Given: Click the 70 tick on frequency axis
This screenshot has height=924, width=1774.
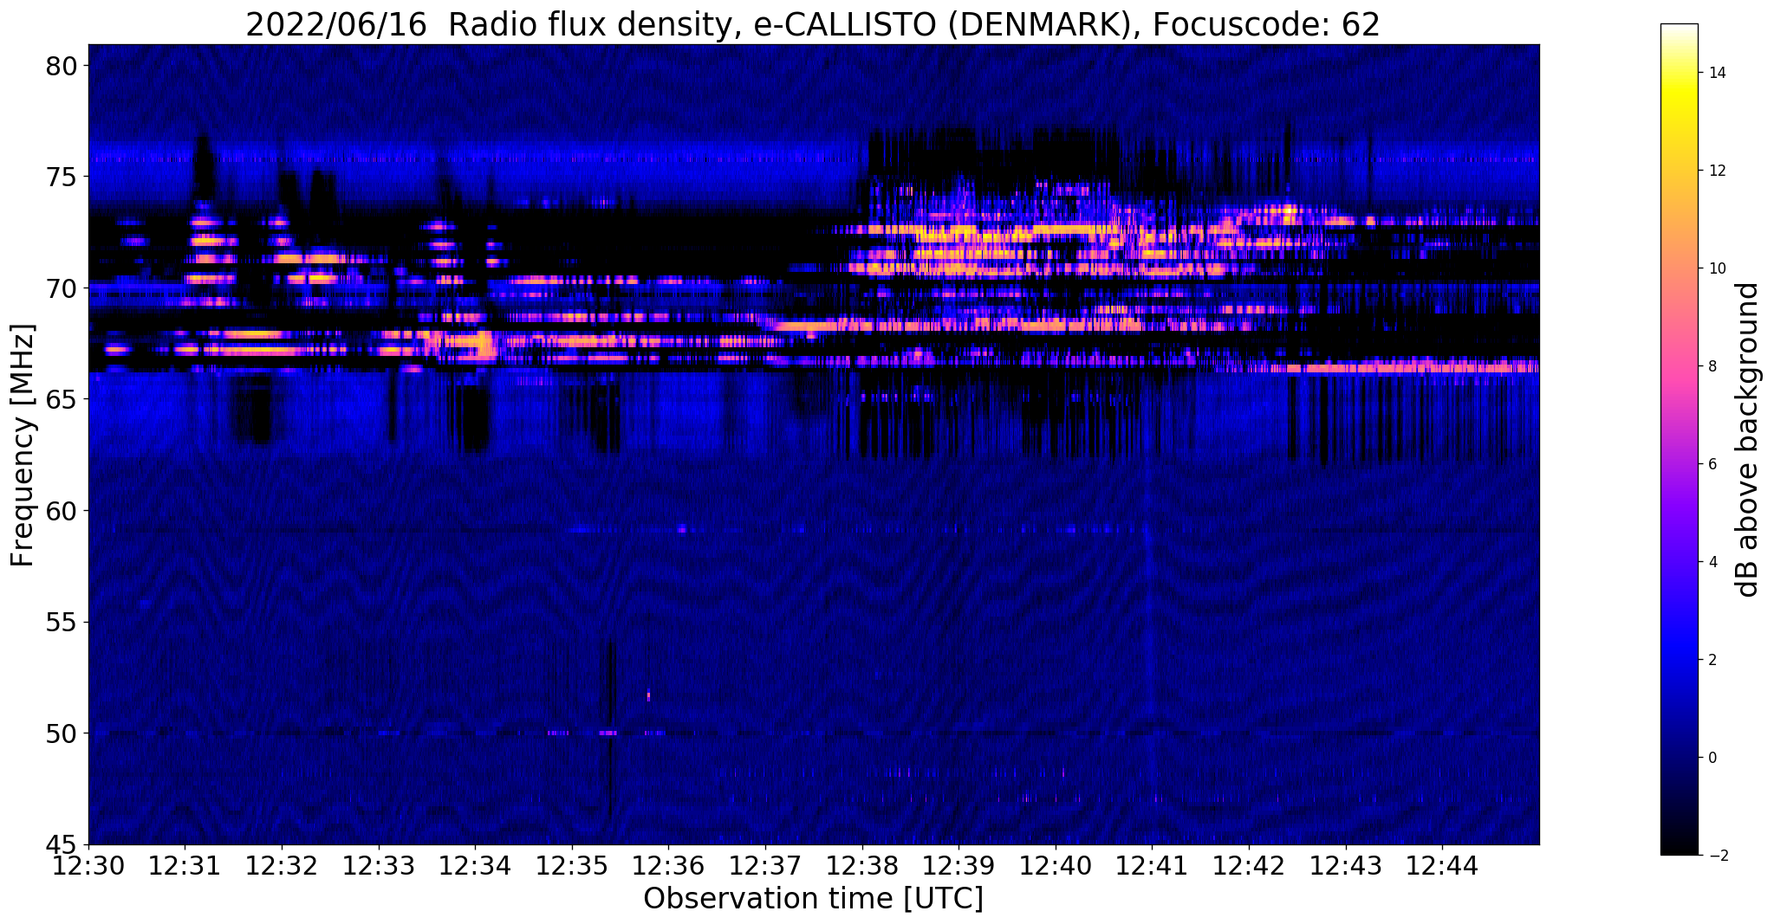Looking at the screenshot, I should (62, 288).
